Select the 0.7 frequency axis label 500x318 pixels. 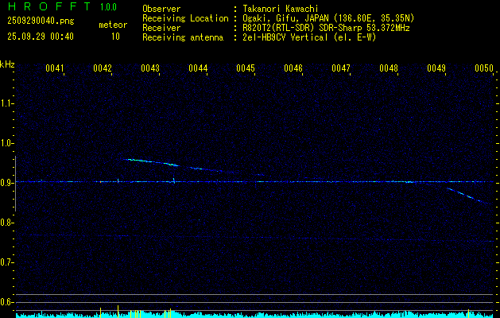(7, 262)
